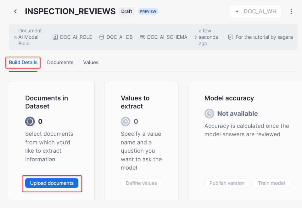Click the DOC_AI_SCHEMA label
The height and width of the screenshot is (208, 302).
pyautogui.click(x=167, y=37)
